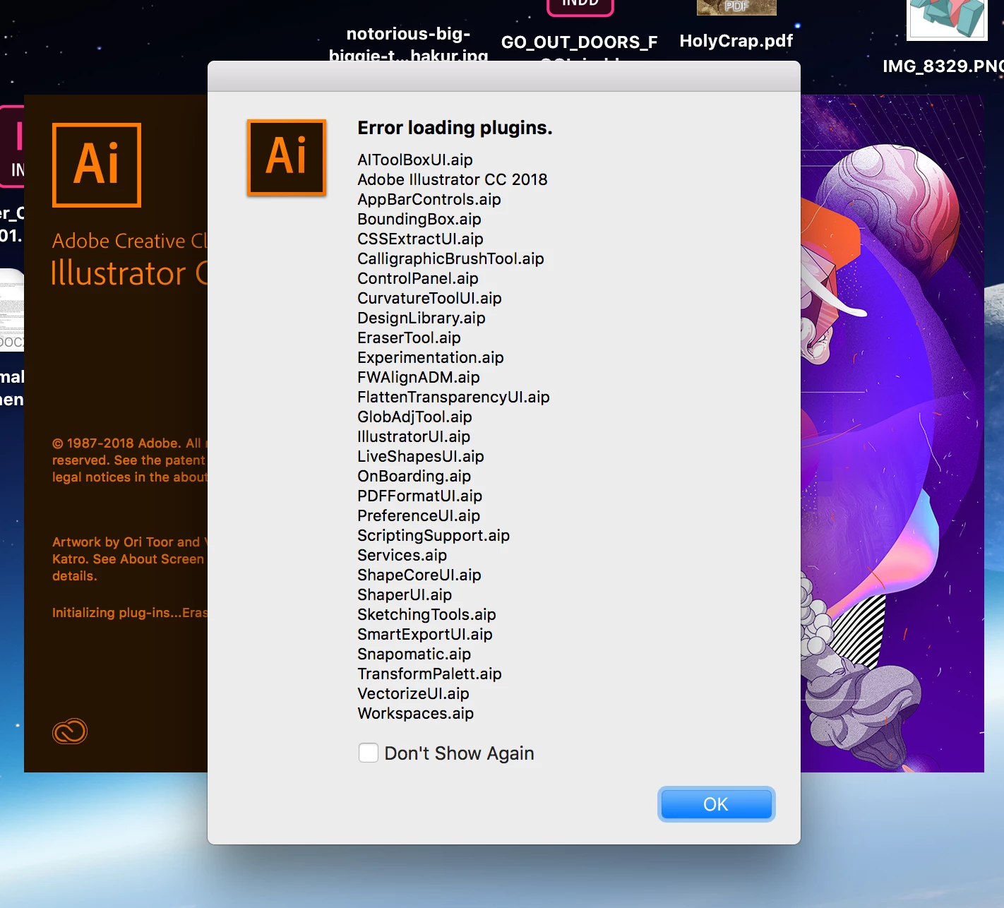
Task: Select the notorious-big desktop image file label
Action: (408, 44)
